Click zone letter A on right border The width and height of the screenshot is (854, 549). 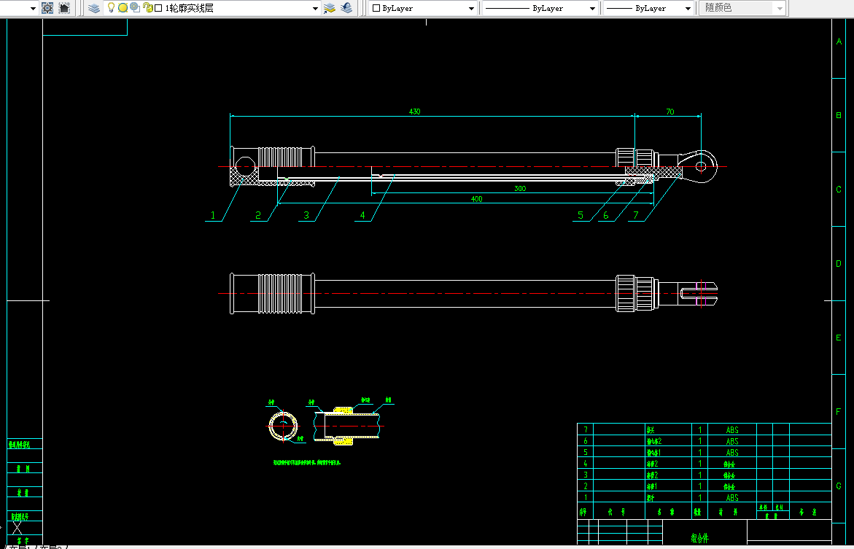click(839, 42)
